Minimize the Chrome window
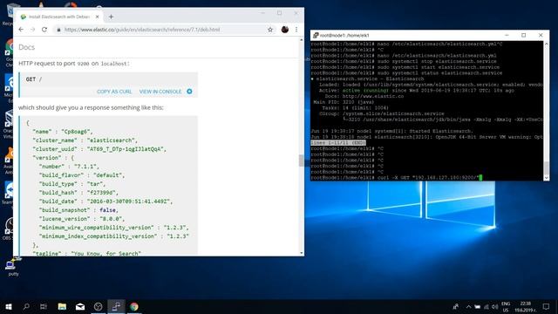This screenshot has width=558, height=314. [263, 13]
